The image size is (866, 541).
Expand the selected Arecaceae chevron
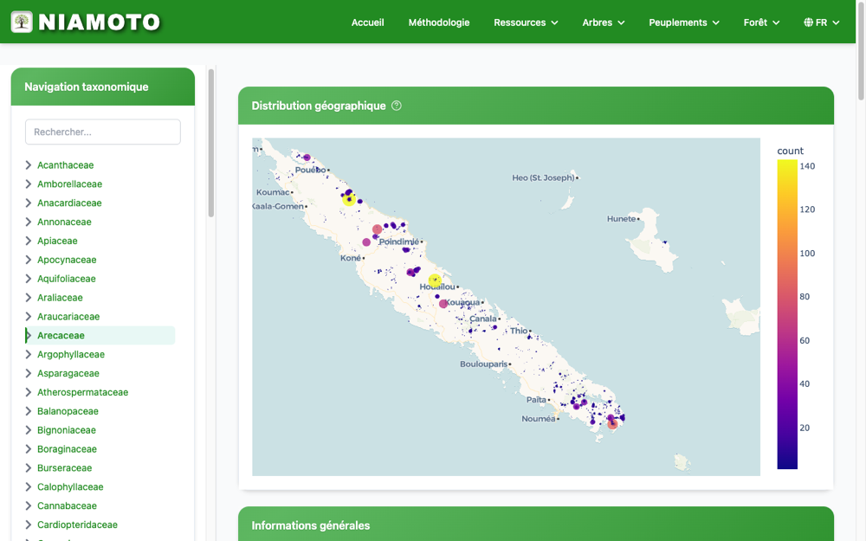pyautogui.click(x=29, y=335)
